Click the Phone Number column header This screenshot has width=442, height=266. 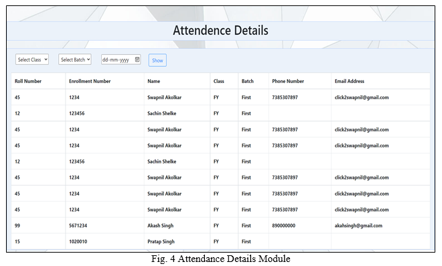[288, 81]
